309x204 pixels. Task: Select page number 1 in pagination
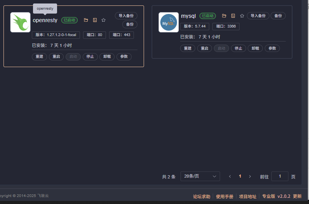coord(240,176)
